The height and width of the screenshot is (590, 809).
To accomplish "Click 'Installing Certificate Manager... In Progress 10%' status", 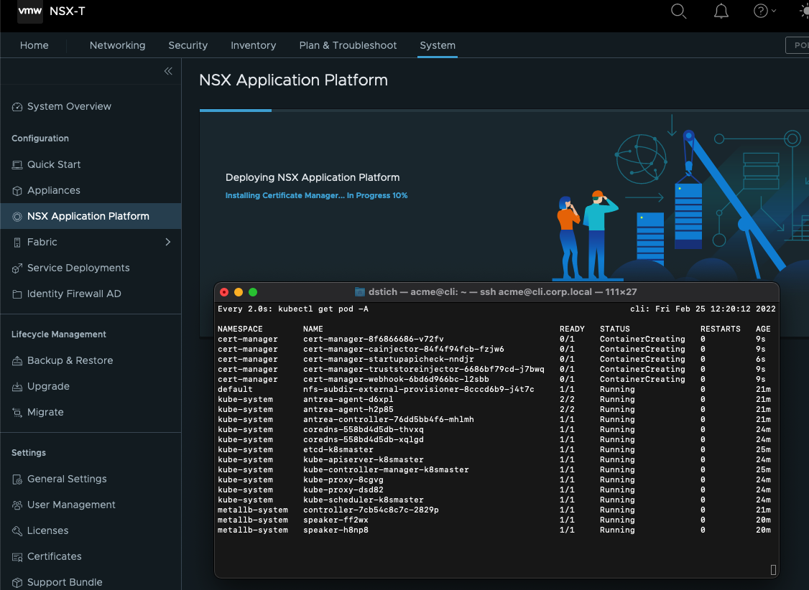I will pos(316,195).
